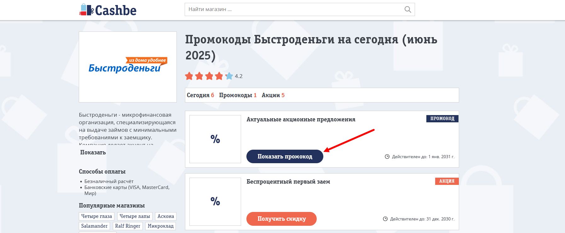Open Ralf Ringer store tag

128,226
